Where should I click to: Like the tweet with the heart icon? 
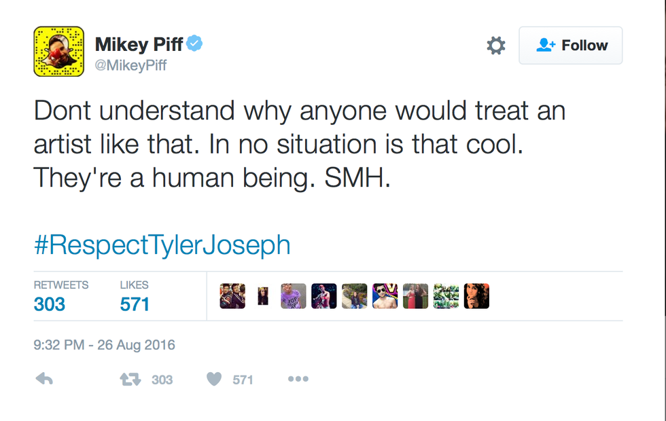pos(214,380)
